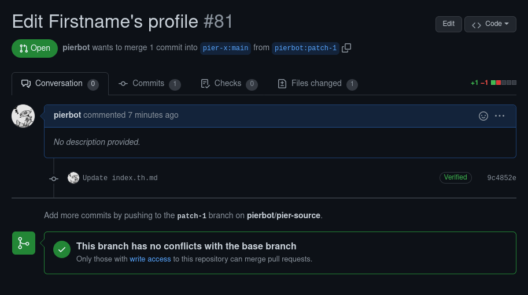
Task: Click the green checkmark status icon
Action: click(62, 249)
